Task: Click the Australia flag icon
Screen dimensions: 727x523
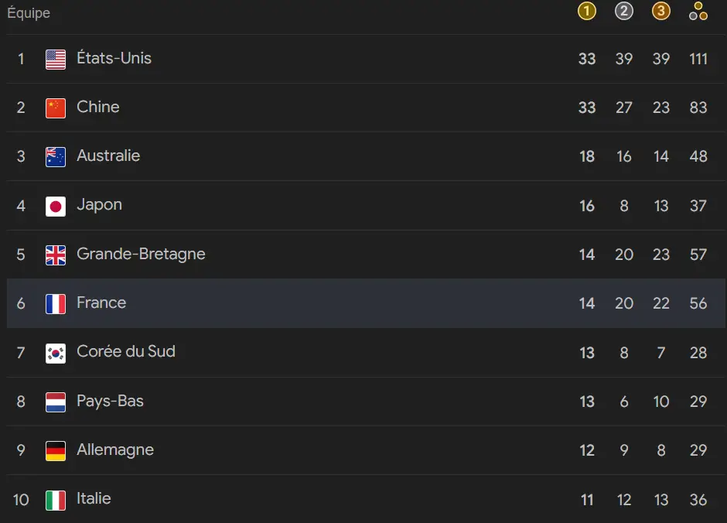Action: click(x=56, y=156)
